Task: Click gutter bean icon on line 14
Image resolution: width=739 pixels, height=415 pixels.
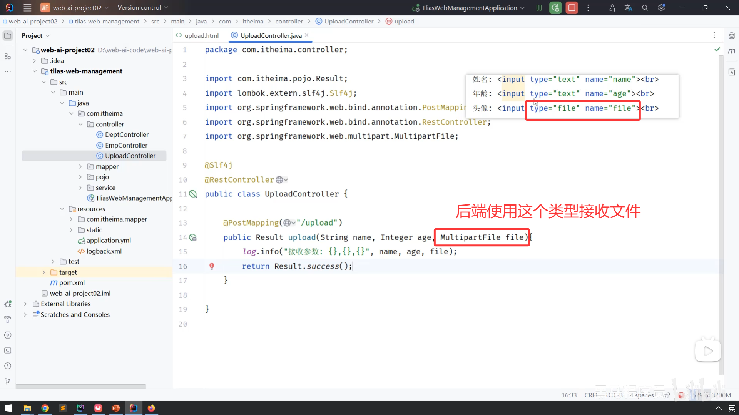Action: coord(193,237)
